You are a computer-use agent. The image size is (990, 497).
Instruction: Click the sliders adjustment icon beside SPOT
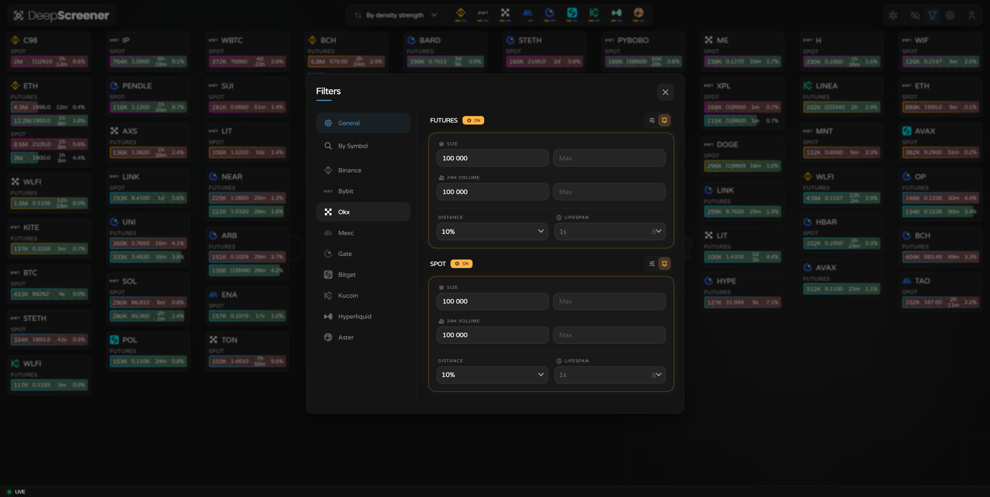point(651,263)
